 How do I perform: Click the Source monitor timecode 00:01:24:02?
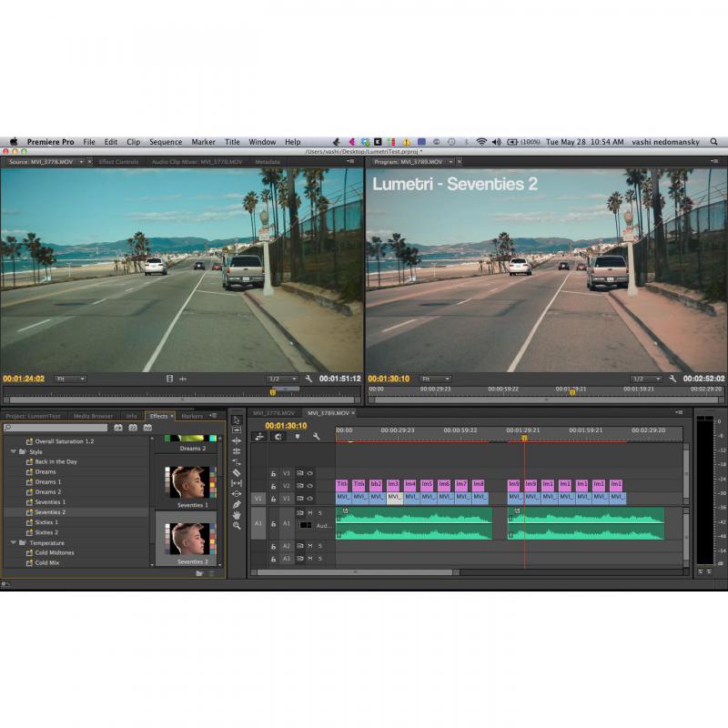[x=24, y=379]
